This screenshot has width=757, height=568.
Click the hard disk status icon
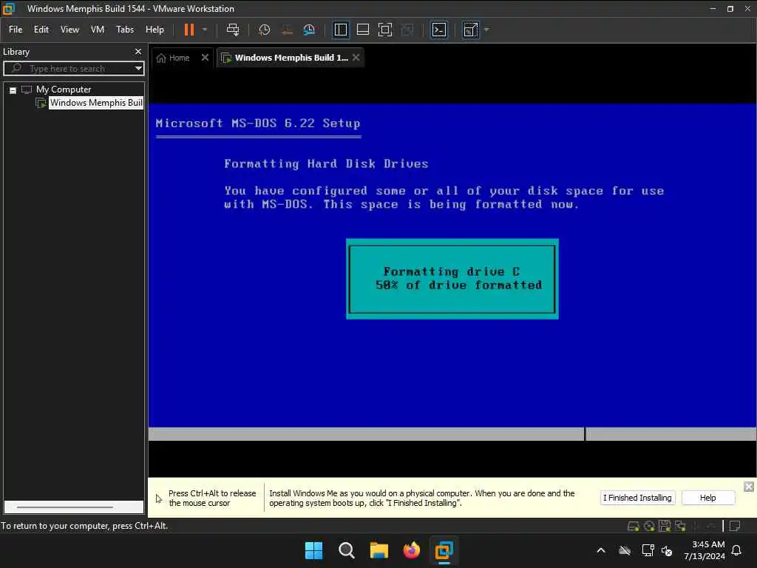coord(633,526)
